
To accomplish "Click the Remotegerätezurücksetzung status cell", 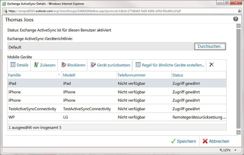I will [199, 117].
